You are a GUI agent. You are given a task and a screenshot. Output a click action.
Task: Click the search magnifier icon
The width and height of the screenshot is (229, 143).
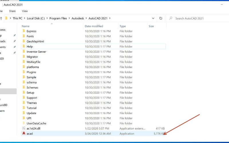(x=171, y=18)
